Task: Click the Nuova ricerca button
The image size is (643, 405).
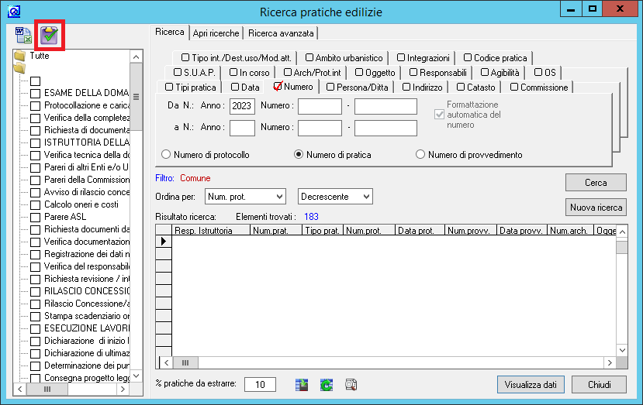Action: click(x=596, y=208)
